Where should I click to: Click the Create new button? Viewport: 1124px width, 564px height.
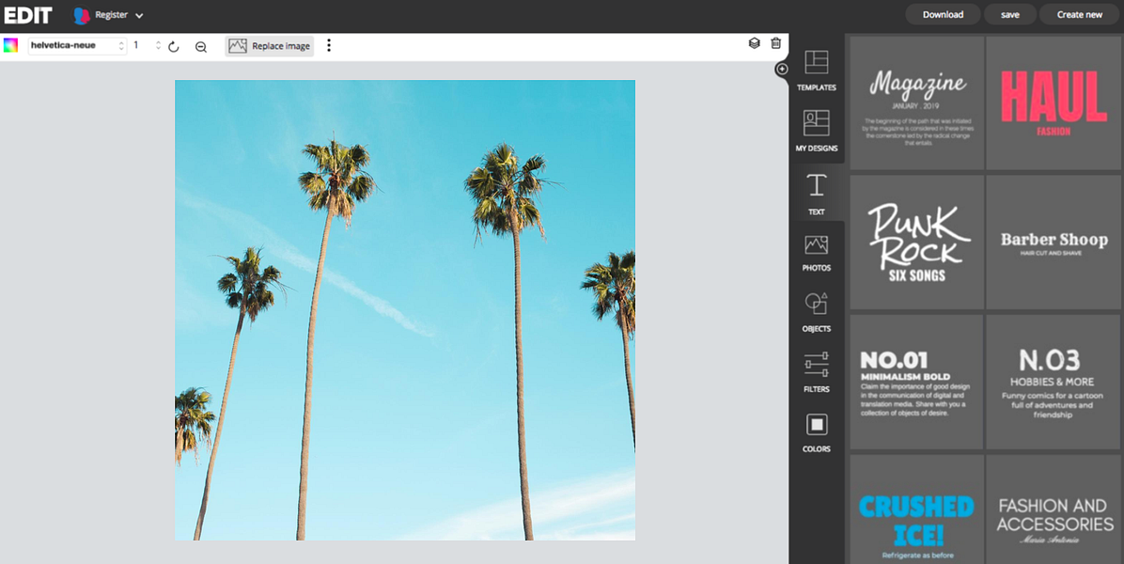tap(1080, 14)
